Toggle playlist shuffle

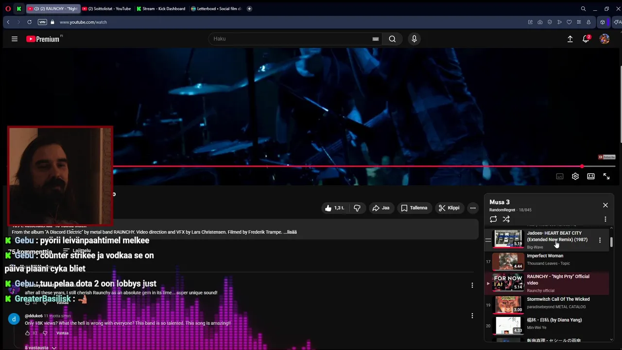(x=506, y=219)
